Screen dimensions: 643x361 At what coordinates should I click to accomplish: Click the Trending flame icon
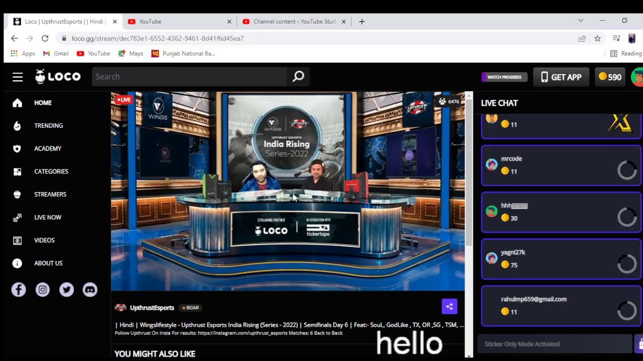(18, 125)
